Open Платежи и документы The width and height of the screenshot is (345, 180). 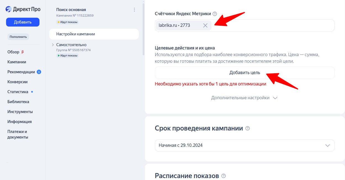point(17,134)
